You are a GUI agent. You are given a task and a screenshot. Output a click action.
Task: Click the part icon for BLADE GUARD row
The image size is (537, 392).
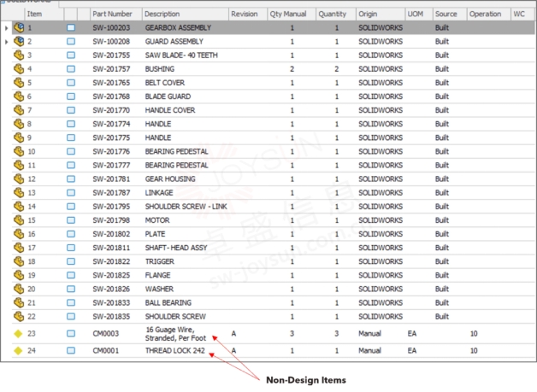[19, 97]
